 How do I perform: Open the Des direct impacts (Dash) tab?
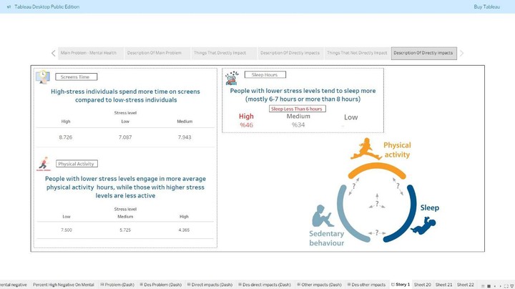265,285
